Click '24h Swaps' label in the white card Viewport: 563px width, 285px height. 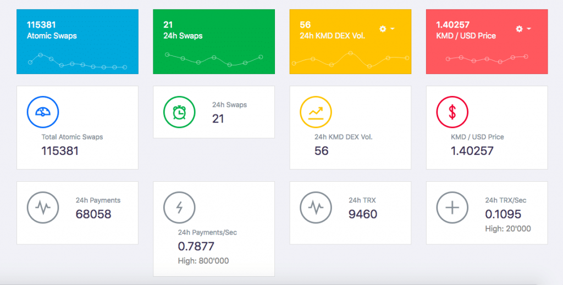coord(229,105)
